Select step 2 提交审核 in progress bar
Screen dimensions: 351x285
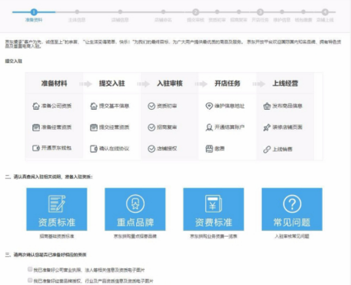pos(196,12)
